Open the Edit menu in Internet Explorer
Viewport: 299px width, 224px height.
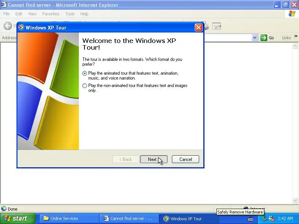[x=19, y=14]
